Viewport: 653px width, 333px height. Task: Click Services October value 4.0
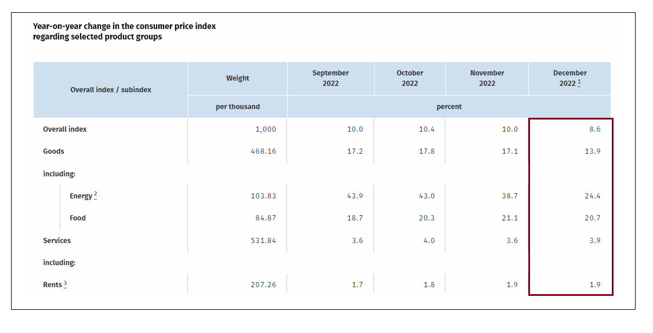point(429,241)
